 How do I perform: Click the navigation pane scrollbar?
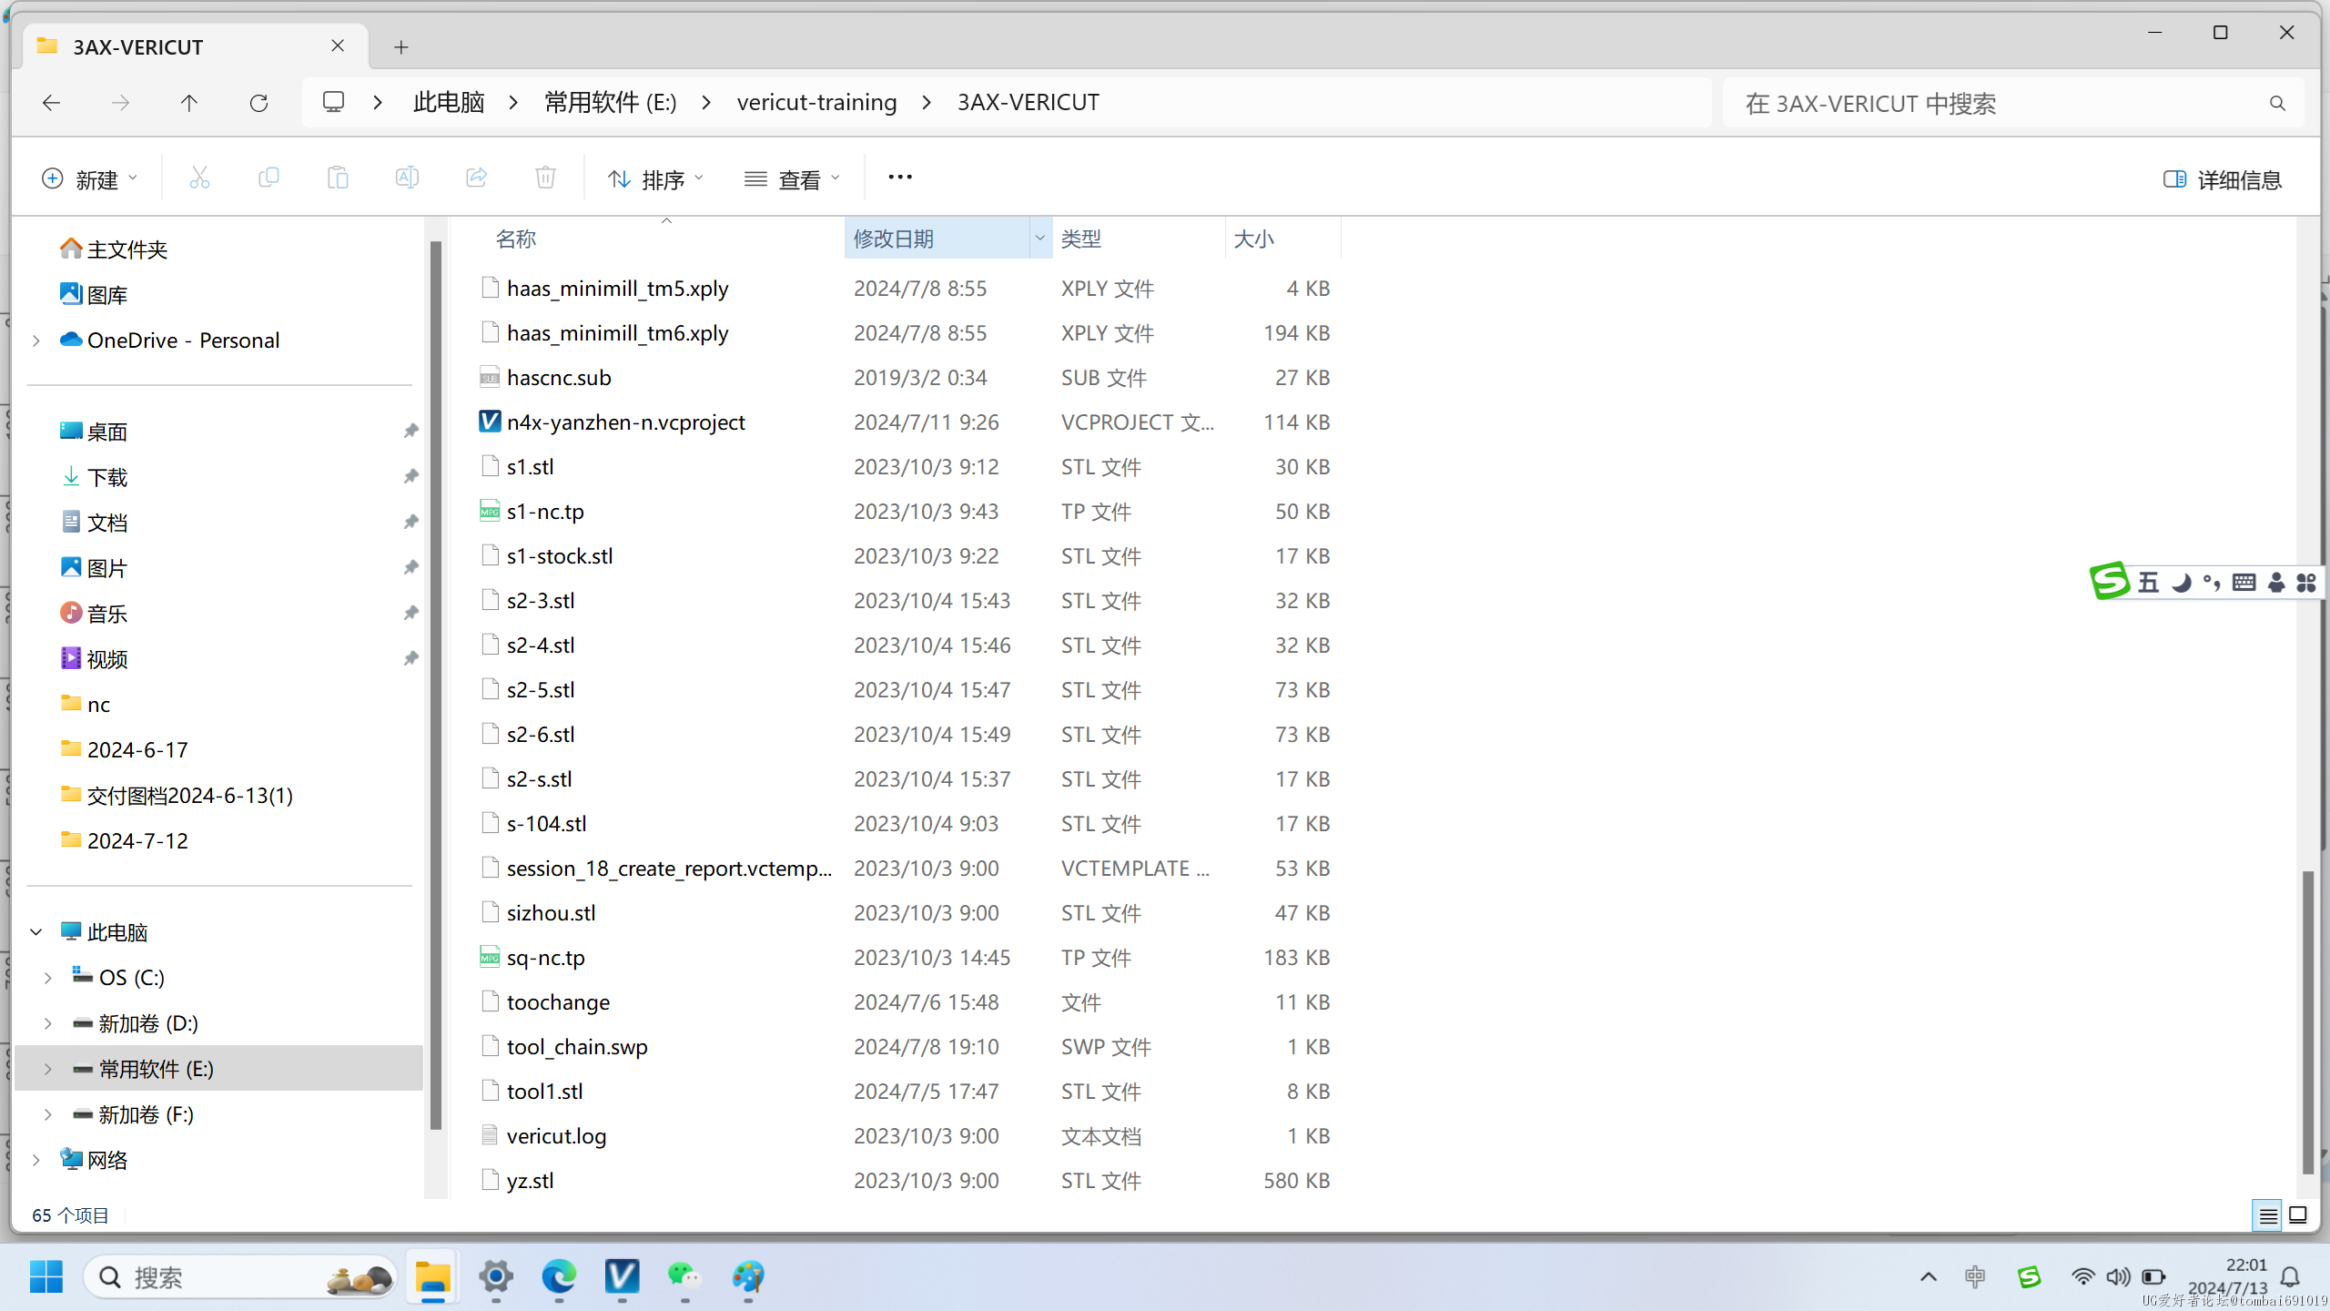[x=435, y=687]
